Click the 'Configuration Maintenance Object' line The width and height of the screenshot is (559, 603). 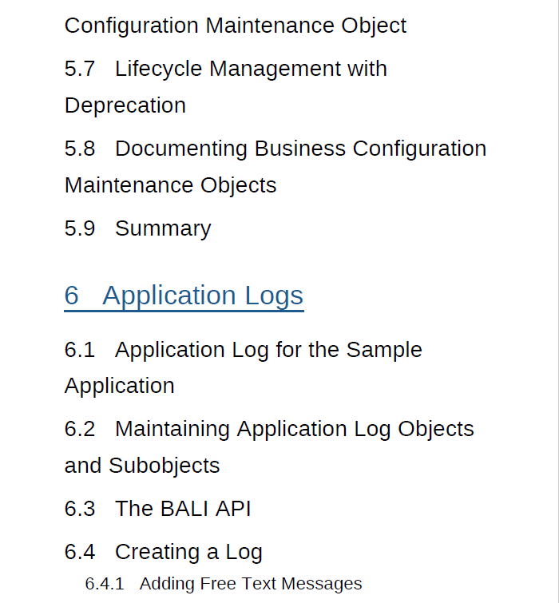pos(236,26)
